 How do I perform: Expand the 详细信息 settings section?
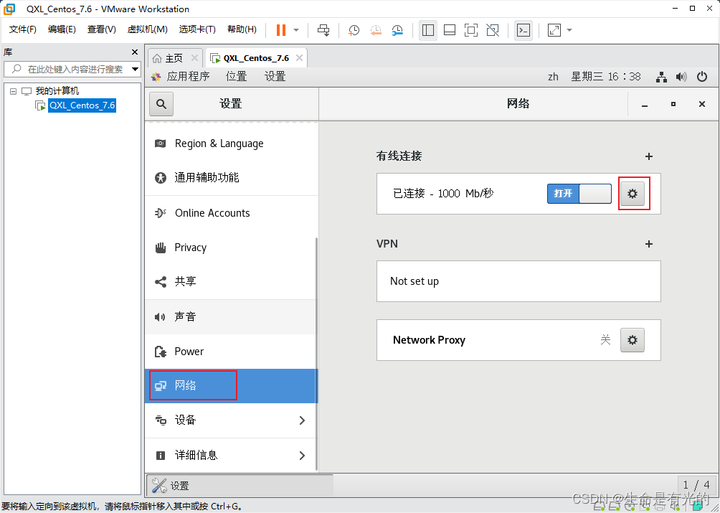pos(231,455)
